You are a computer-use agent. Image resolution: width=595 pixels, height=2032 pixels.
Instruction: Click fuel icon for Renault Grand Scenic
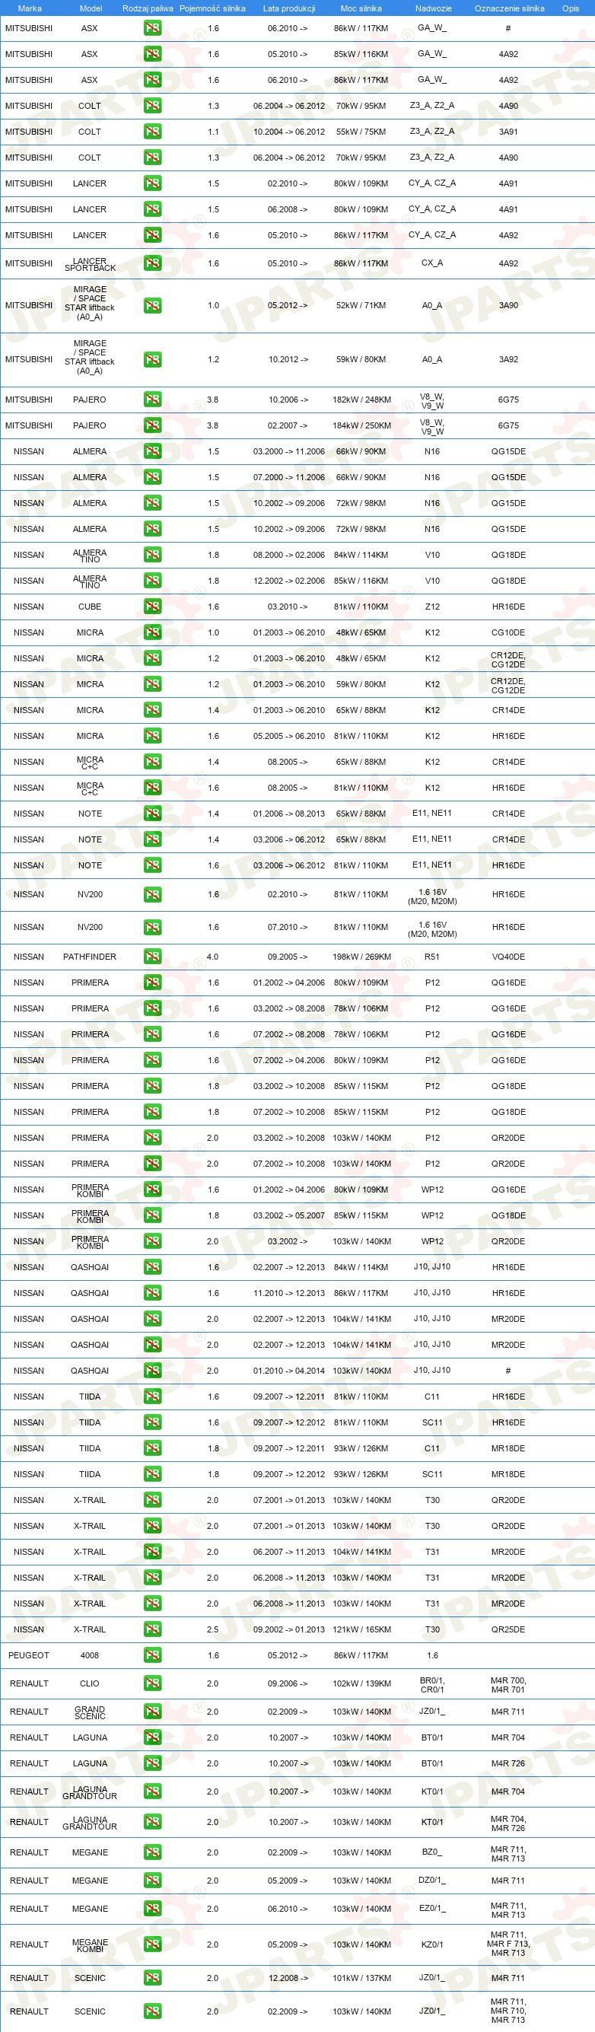pyautogui.click(x=152, y=1712)
